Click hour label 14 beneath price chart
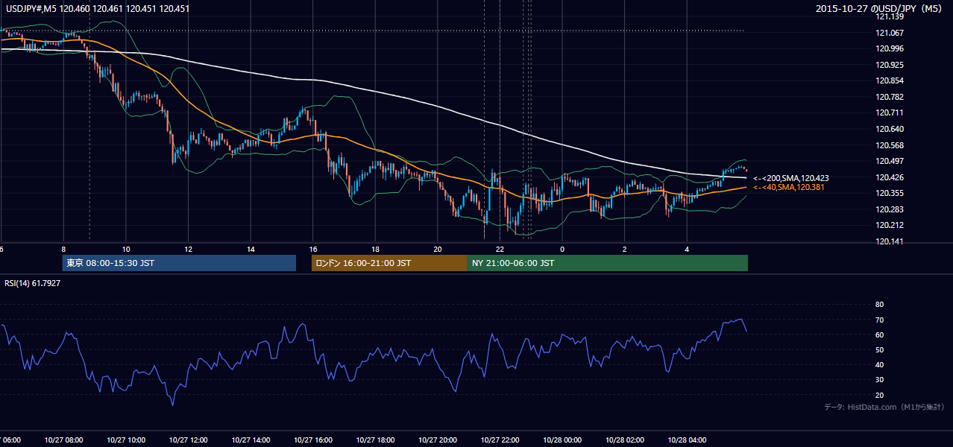 251,249
